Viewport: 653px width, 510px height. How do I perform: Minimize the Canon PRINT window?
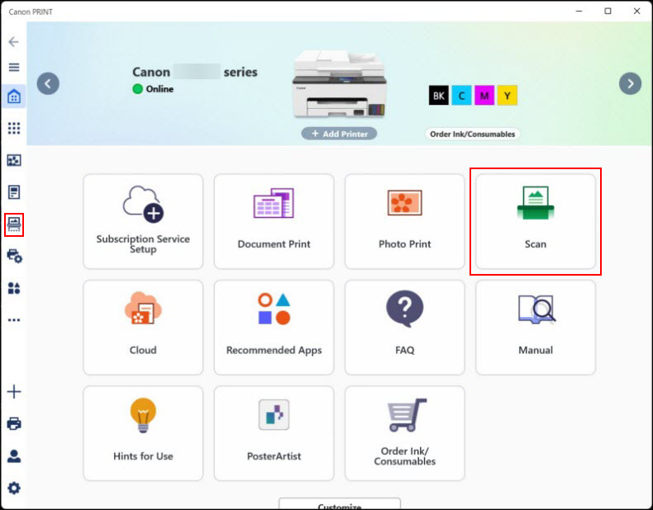coord(579,12)
